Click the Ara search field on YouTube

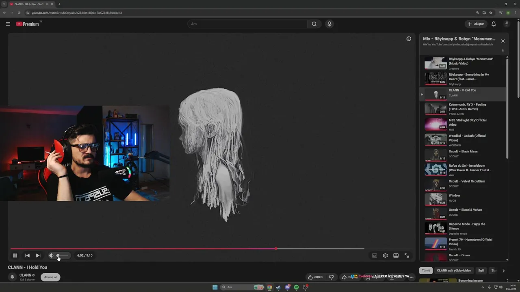click(x=248, y=24)
